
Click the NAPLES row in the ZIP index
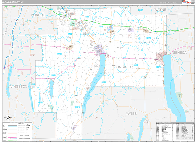point(185,125)
